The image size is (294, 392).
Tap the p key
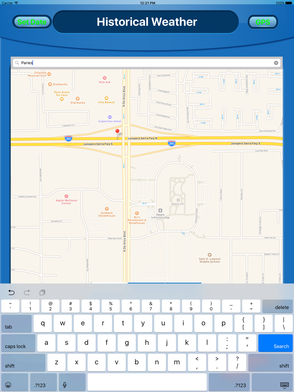(x=223, y=324)
